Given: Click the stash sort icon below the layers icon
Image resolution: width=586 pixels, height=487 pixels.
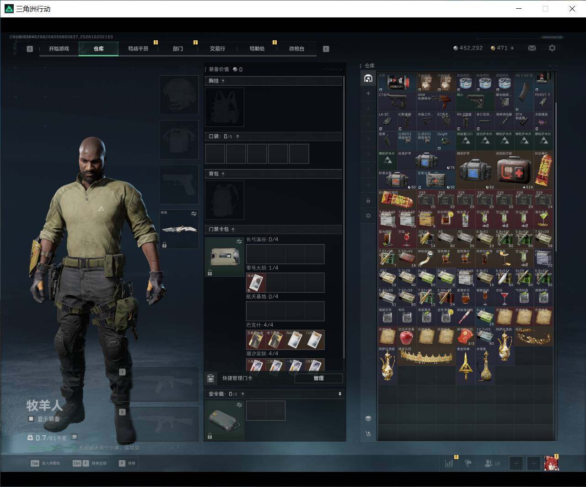Looking at the screenshot, I should 368,433.
